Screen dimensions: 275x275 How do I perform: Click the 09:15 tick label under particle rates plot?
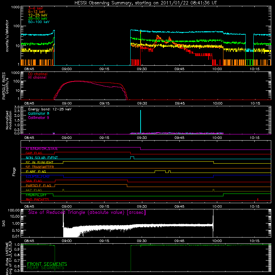(x=104, y=103)
